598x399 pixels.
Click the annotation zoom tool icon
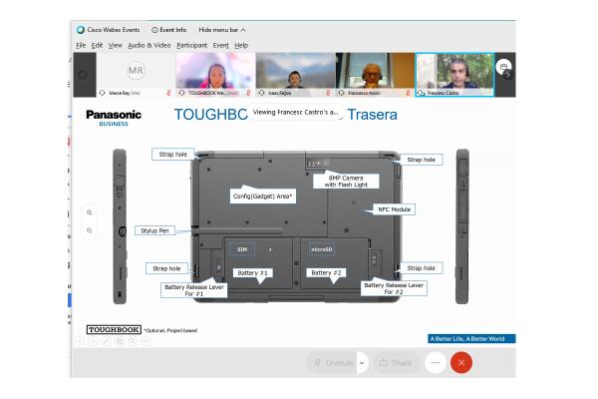coord(132,341)
